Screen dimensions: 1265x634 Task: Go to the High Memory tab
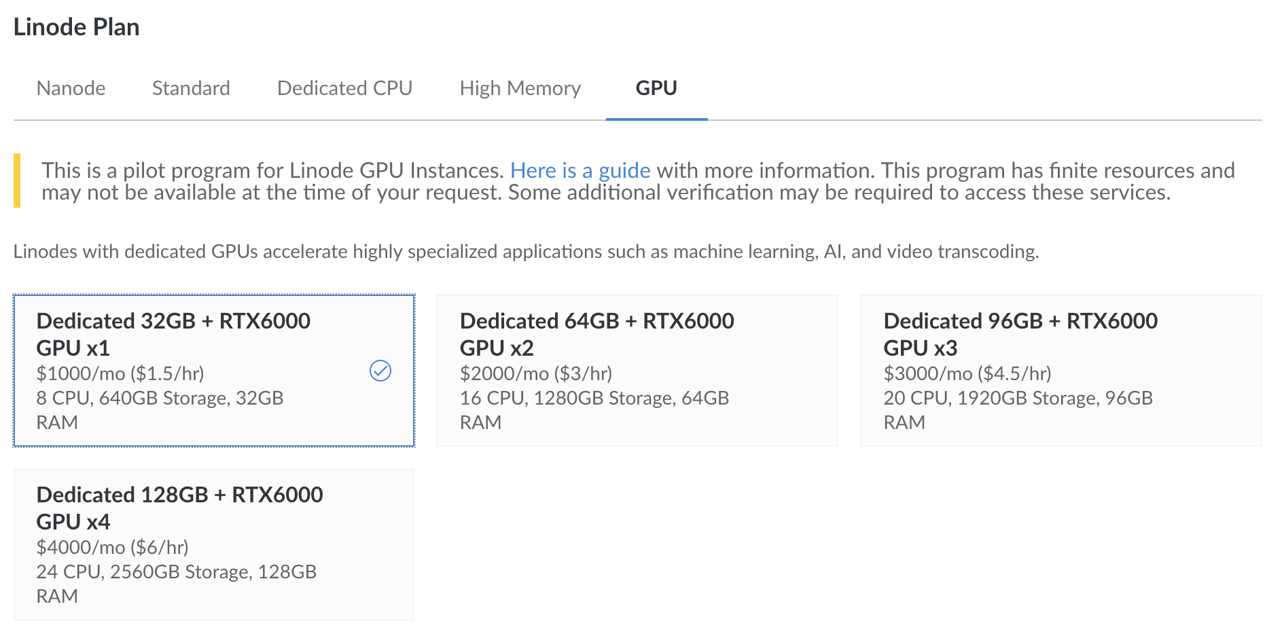520,88
